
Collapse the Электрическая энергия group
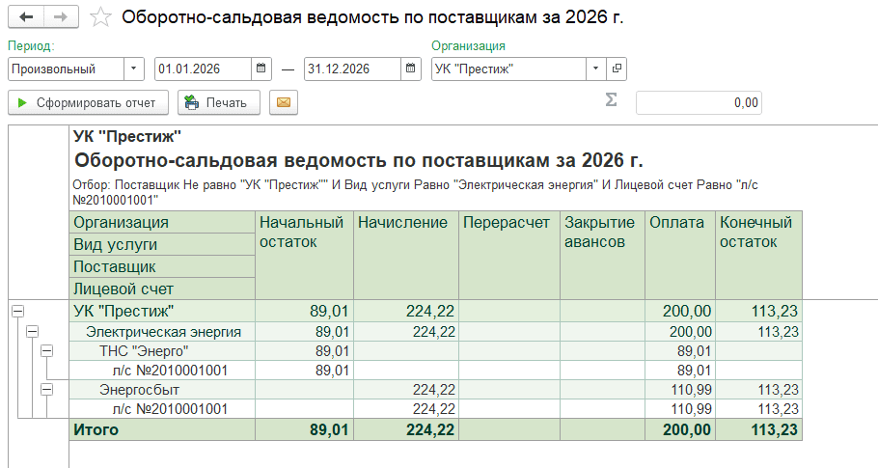pyautogui.click(x=32, y=331)
